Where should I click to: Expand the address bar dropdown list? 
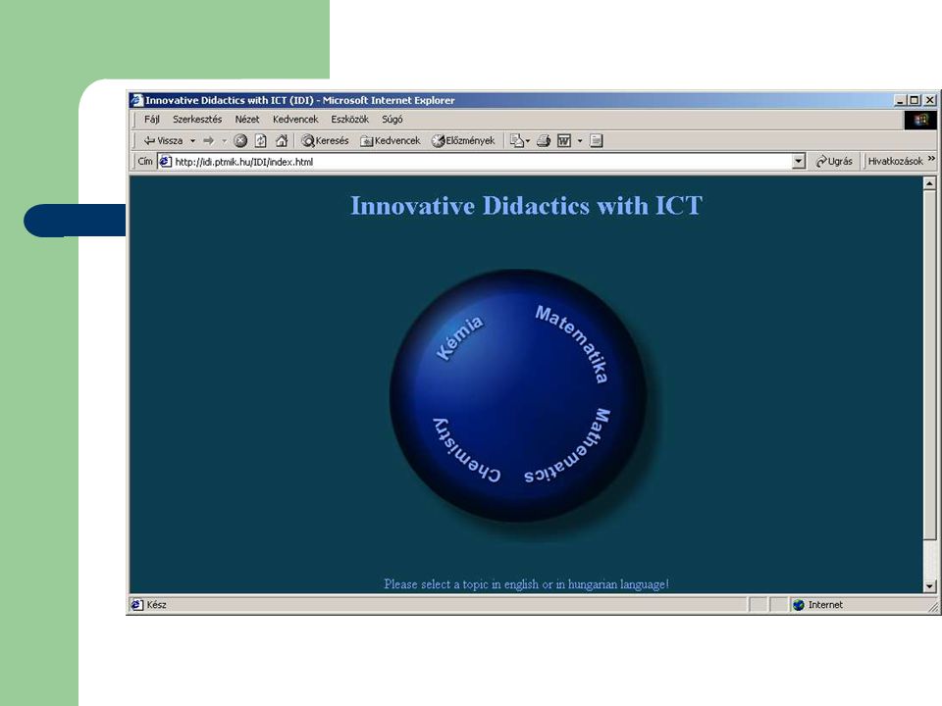[799, 162]
